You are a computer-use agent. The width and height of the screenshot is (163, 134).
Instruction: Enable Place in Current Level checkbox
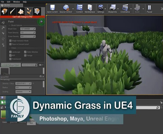10,44
